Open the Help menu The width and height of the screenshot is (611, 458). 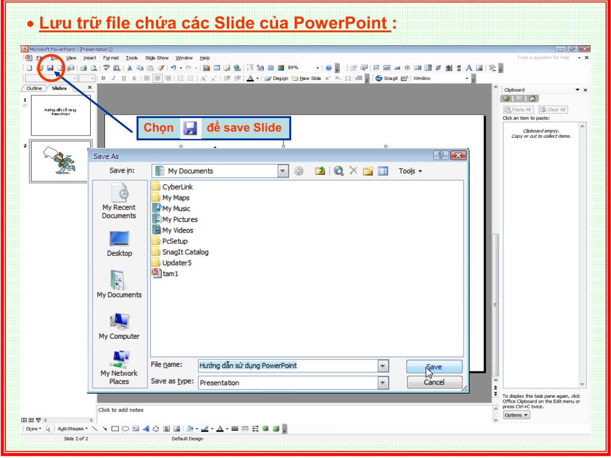pyautogui.click(x=205, y=58)
